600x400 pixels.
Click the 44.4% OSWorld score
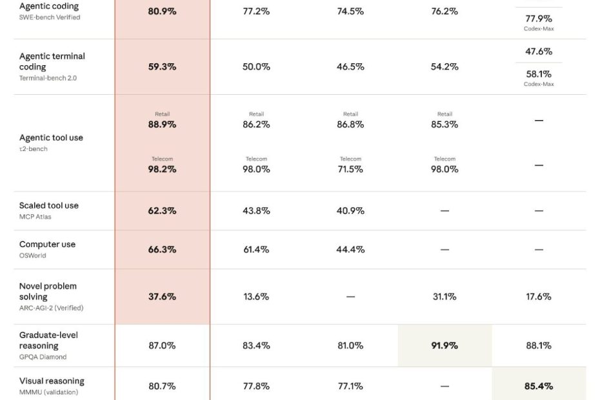tap(350, 249)
